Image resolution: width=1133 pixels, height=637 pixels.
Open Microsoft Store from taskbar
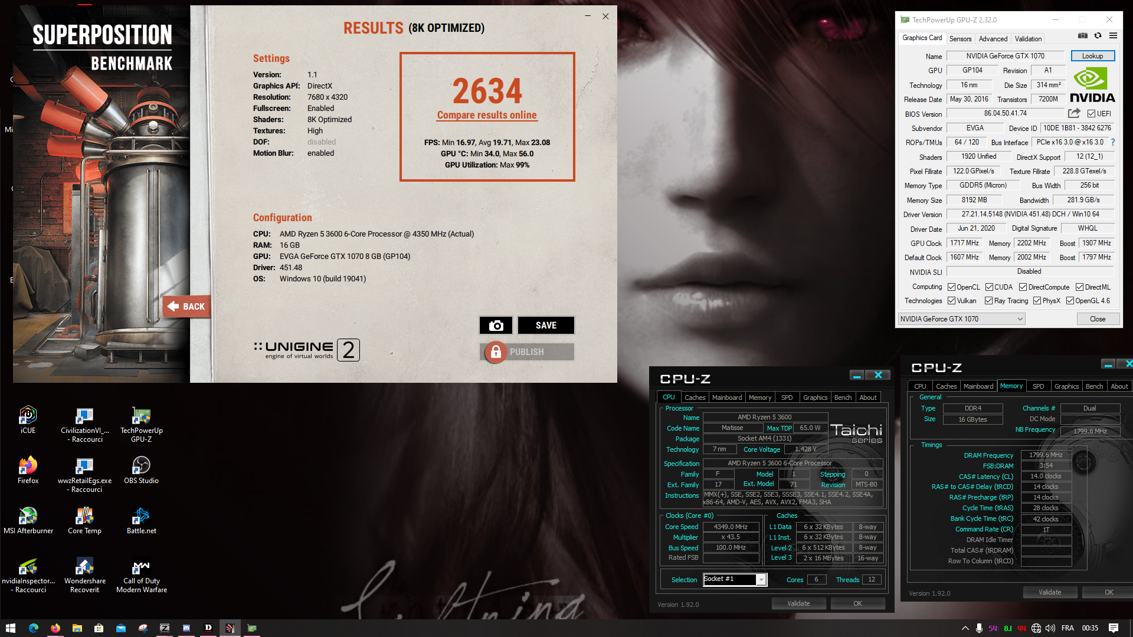point(99,628)
